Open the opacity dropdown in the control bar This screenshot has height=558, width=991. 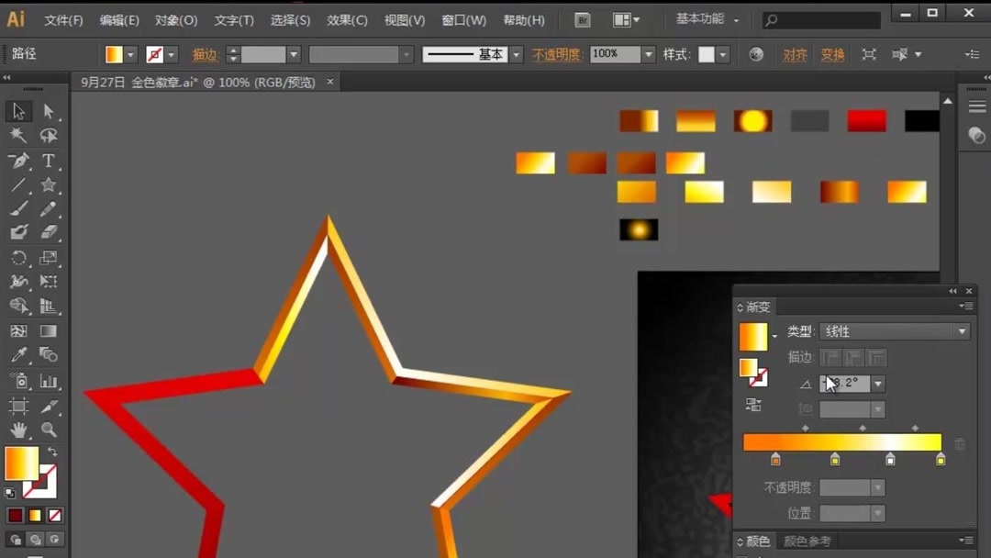pos(649,54)
